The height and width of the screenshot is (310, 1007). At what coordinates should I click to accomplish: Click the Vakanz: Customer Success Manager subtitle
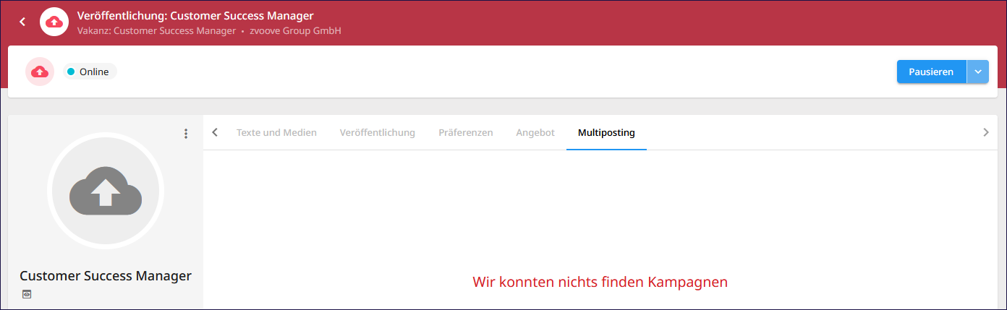156,31
